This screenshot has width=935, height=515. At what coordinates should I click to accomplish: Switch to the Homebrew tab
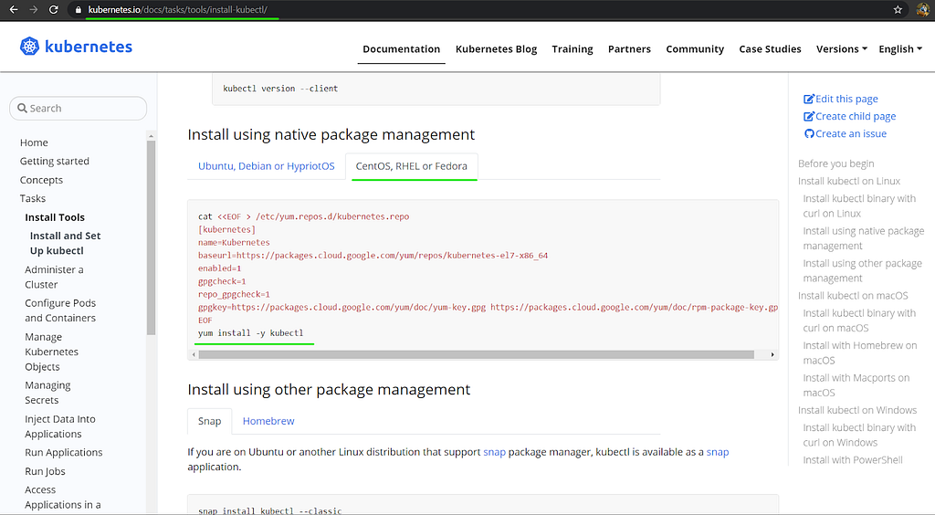click(x=268, y=421)
